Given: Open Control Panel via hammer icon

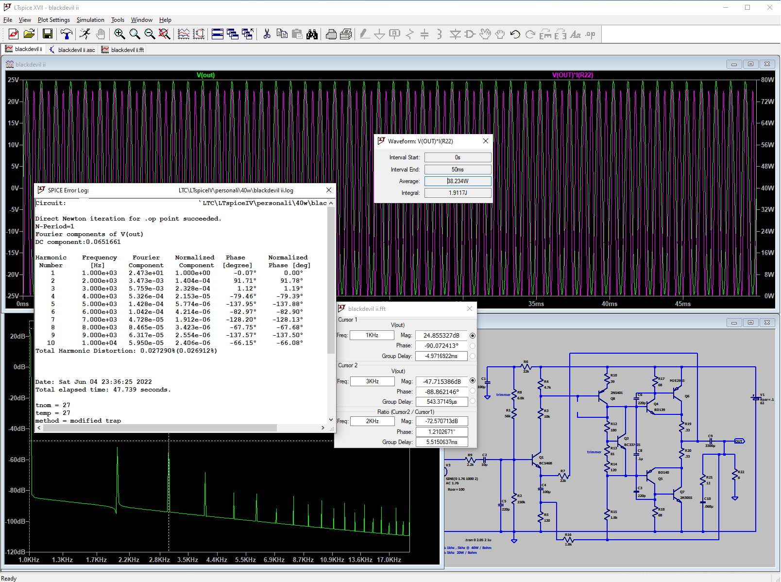Looking at the screenshot, I should (67, 34).
